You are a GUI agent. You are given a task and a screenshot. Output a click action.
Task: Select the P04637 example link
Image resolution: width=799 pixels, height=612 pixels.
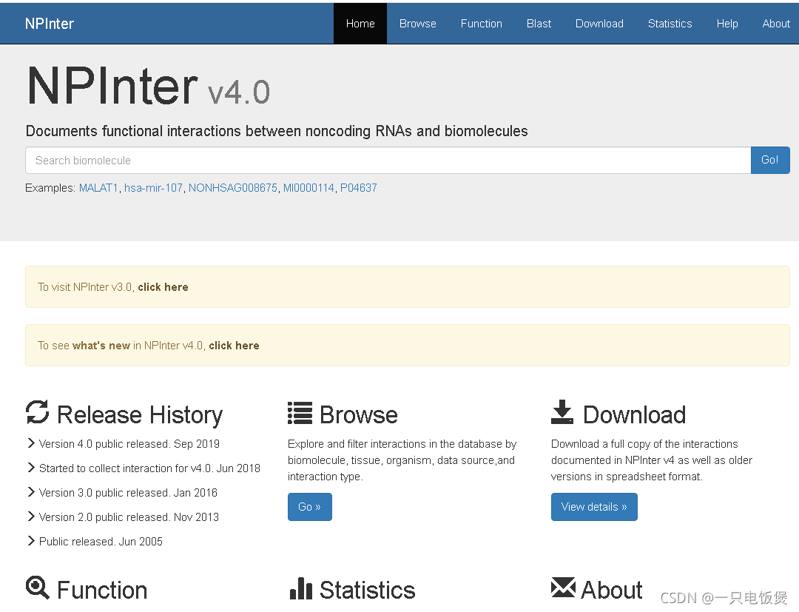pyautogui.click(x=359, y=188)
